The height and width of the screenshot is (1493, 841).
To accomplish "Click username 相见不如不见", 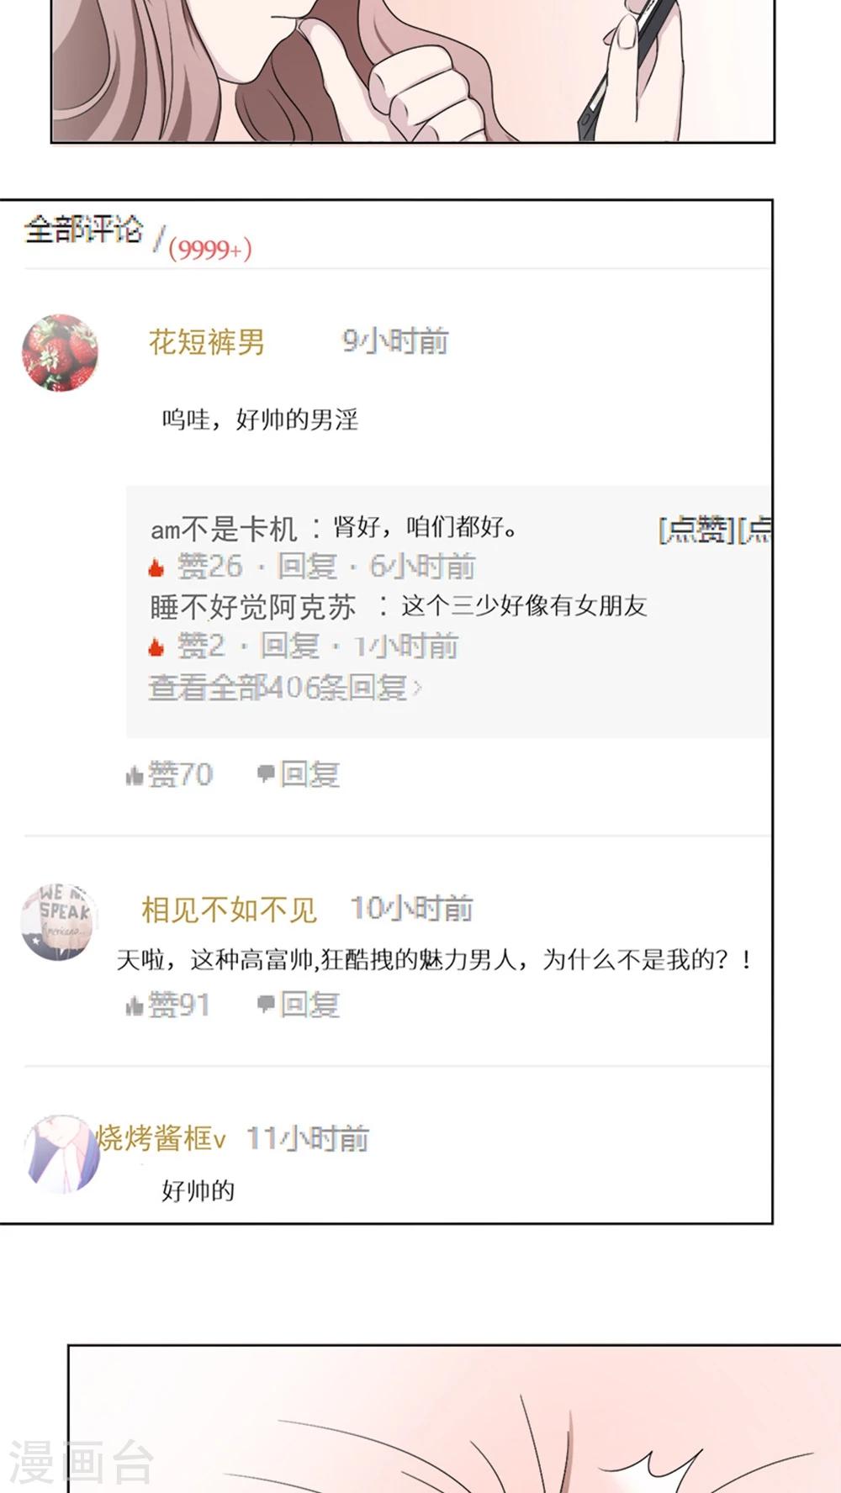I will (229, 910).
